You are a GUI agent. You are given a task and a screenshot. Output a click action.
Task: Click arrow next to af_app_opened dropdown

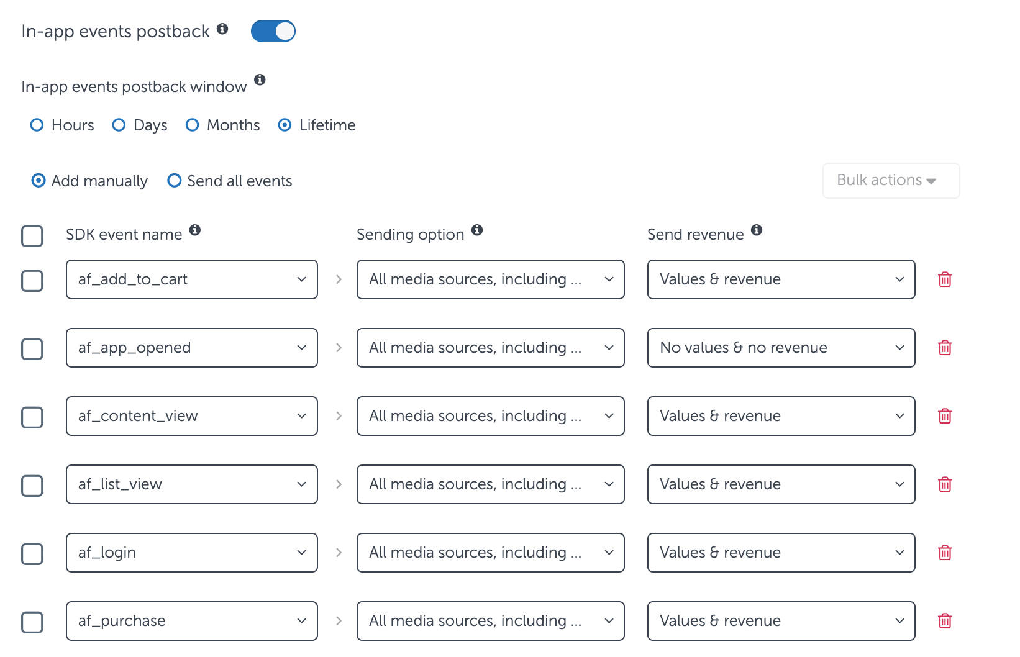[x=339, y=348]
